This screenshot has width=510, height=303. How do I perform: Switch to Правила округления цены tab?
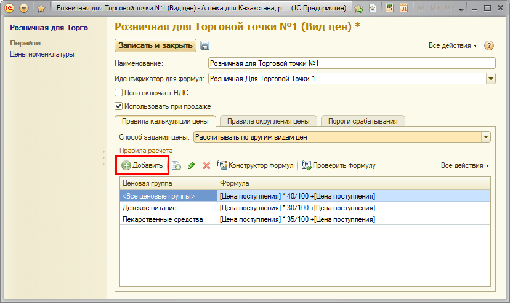click(268, 121)
